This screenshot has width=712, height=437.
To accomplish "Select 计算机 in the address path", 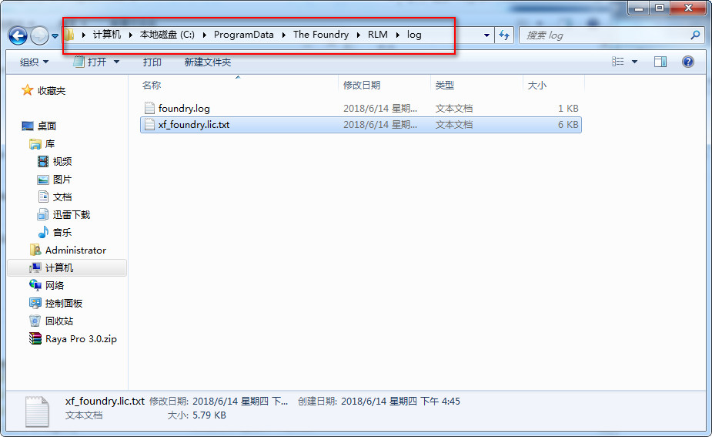I will tap(107, 35).
